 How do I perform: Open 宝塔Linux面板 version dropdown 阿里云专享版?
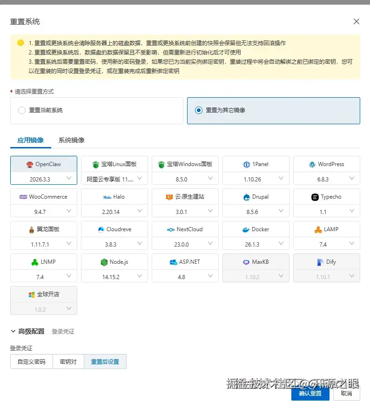tap(114, 179)
